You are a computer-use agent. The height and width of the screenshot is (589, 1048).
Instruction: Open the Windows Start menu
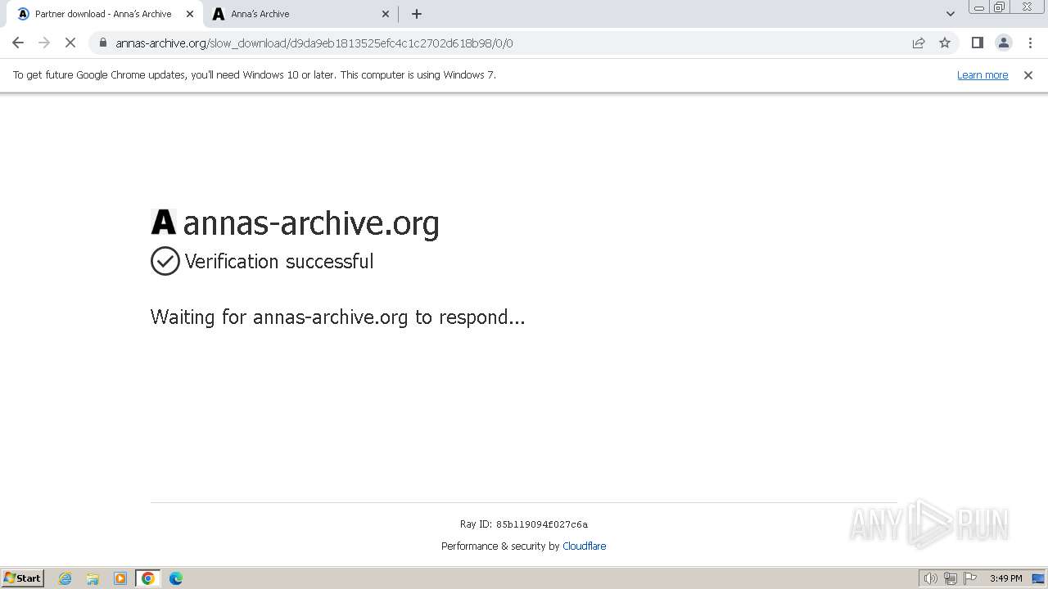(23, 578)
